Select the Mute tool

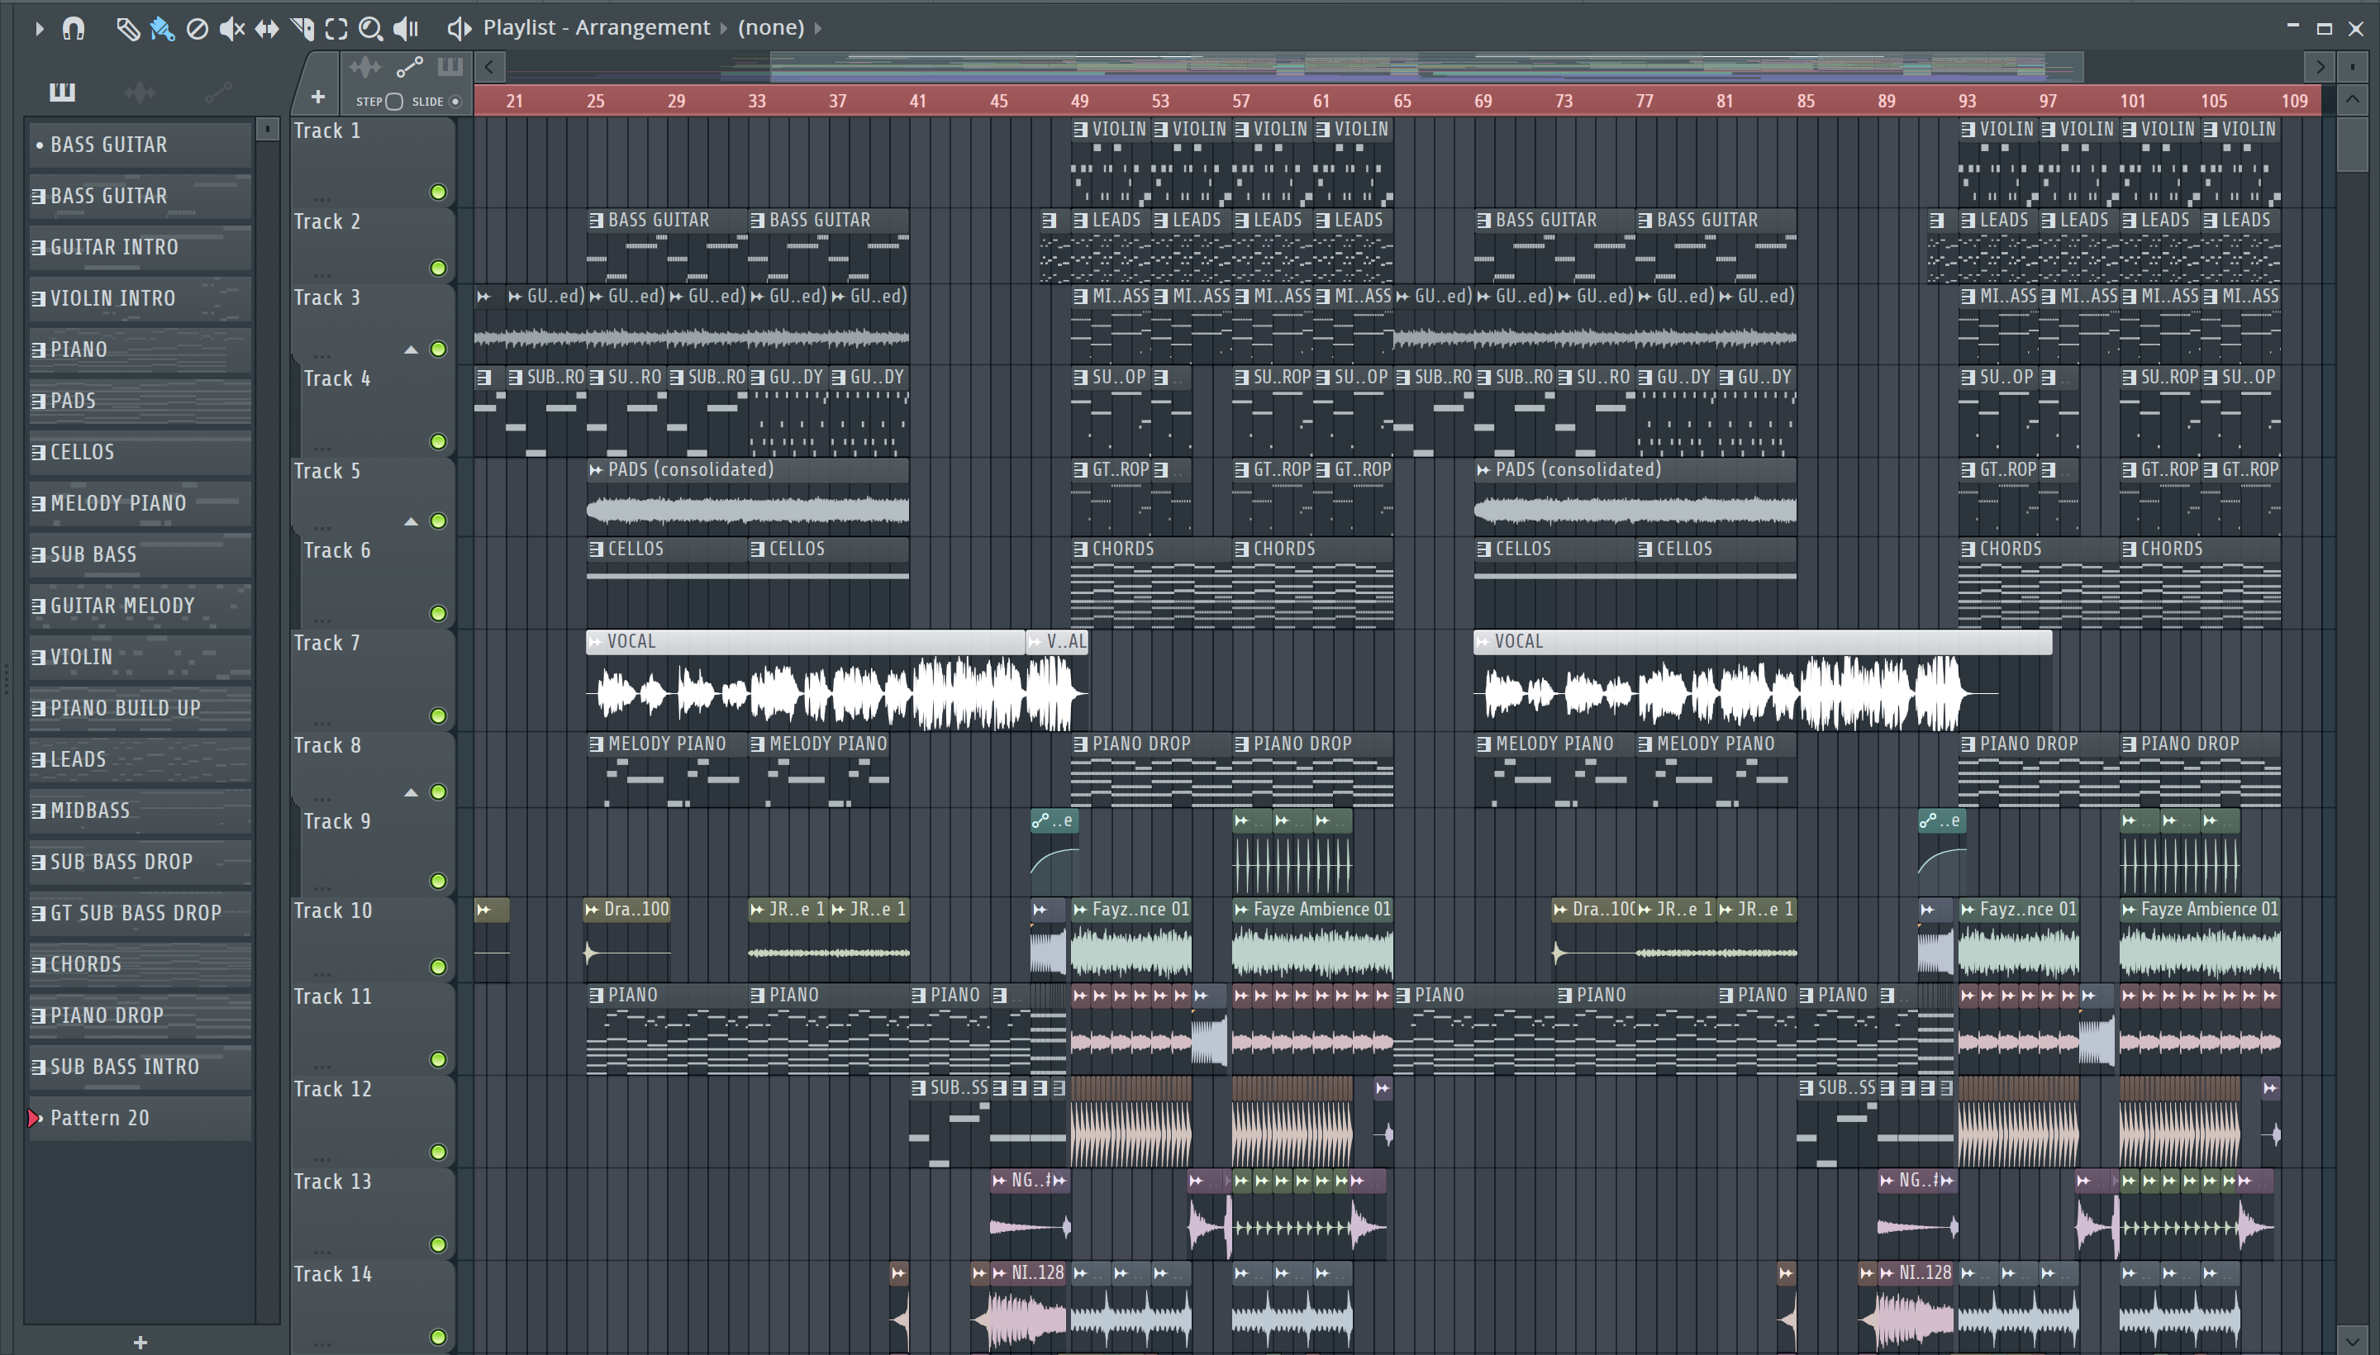231,29
